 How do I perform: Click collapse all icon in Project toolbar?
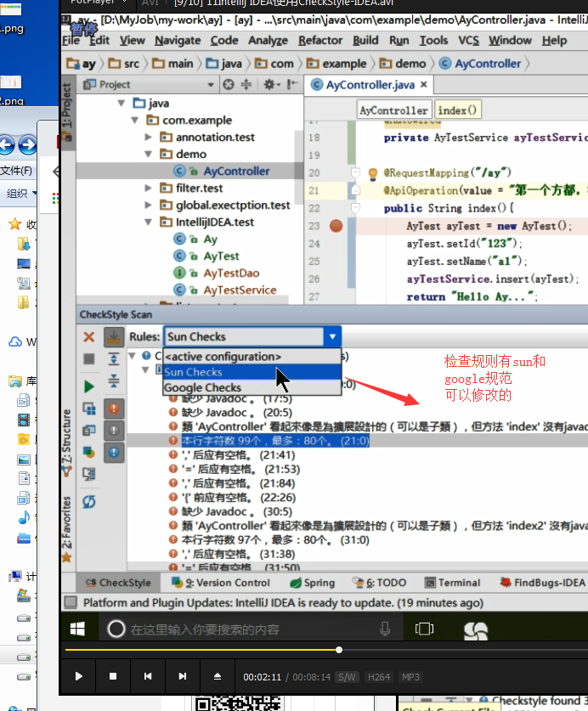246,84
